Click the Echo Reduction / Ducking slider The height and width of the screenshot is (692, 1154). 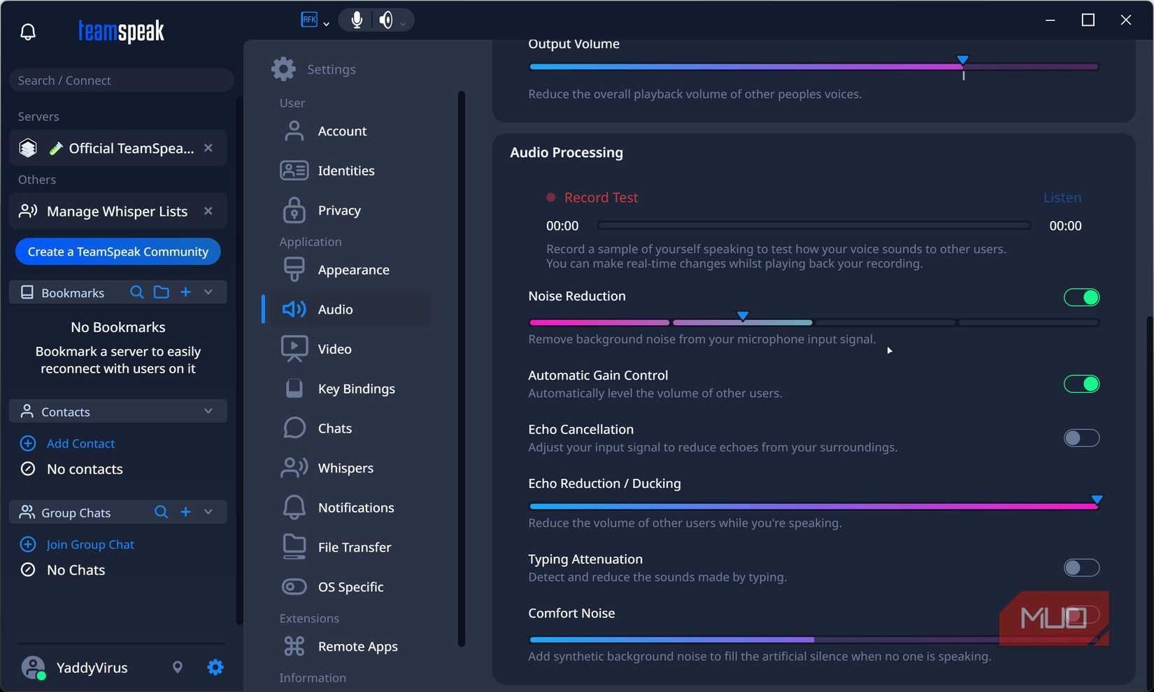pos(814,506)
